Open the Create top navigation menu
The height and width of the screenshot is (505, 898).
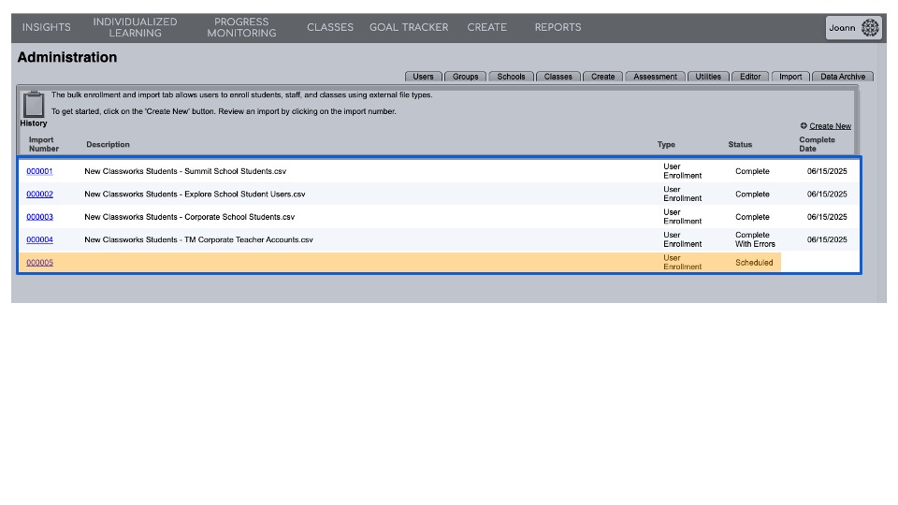[486, 27]
